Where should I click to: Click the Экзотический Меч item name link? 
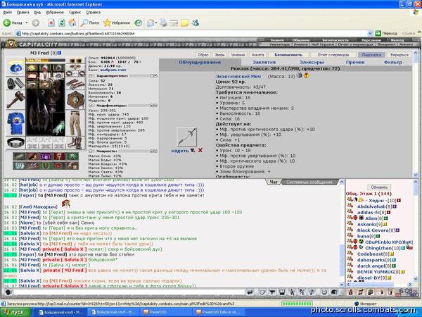point(238,76)
